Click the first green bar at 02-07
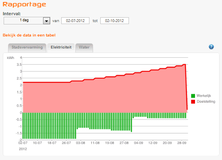The height and width of the screenshot is (160, 222). coord(23,126)
